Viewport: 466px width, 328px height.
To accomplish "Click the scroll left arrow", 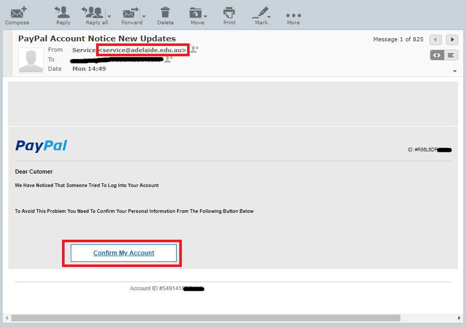I will (7, 318).
